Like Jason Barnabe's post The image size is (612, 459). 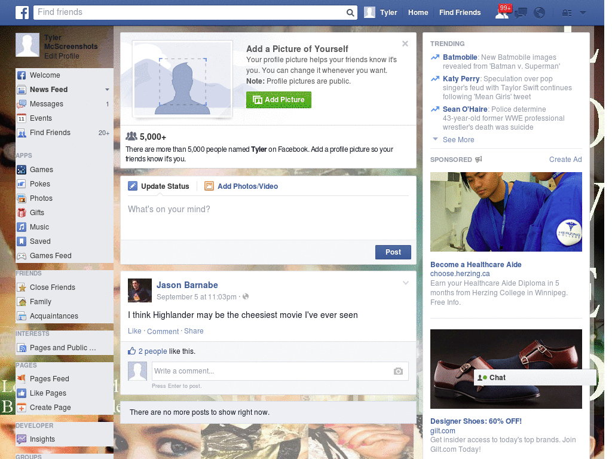click(134, 331)
